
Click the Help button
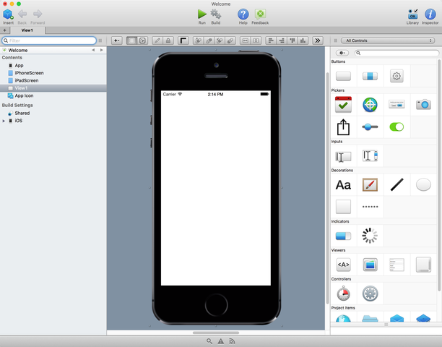pyautogui.click(x=243, y=14)
